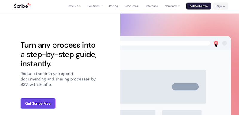The height and width of the screenshot is (115, 239).
Task: Open the Solutions navigation item
Action: (x=95, y=6)
